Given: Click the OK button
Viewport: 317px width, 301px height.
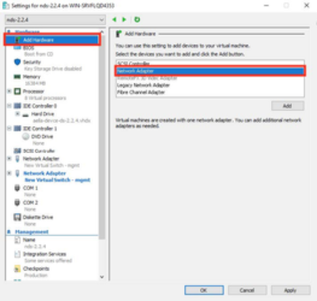Looking at the screenshot, I should 204,290.
